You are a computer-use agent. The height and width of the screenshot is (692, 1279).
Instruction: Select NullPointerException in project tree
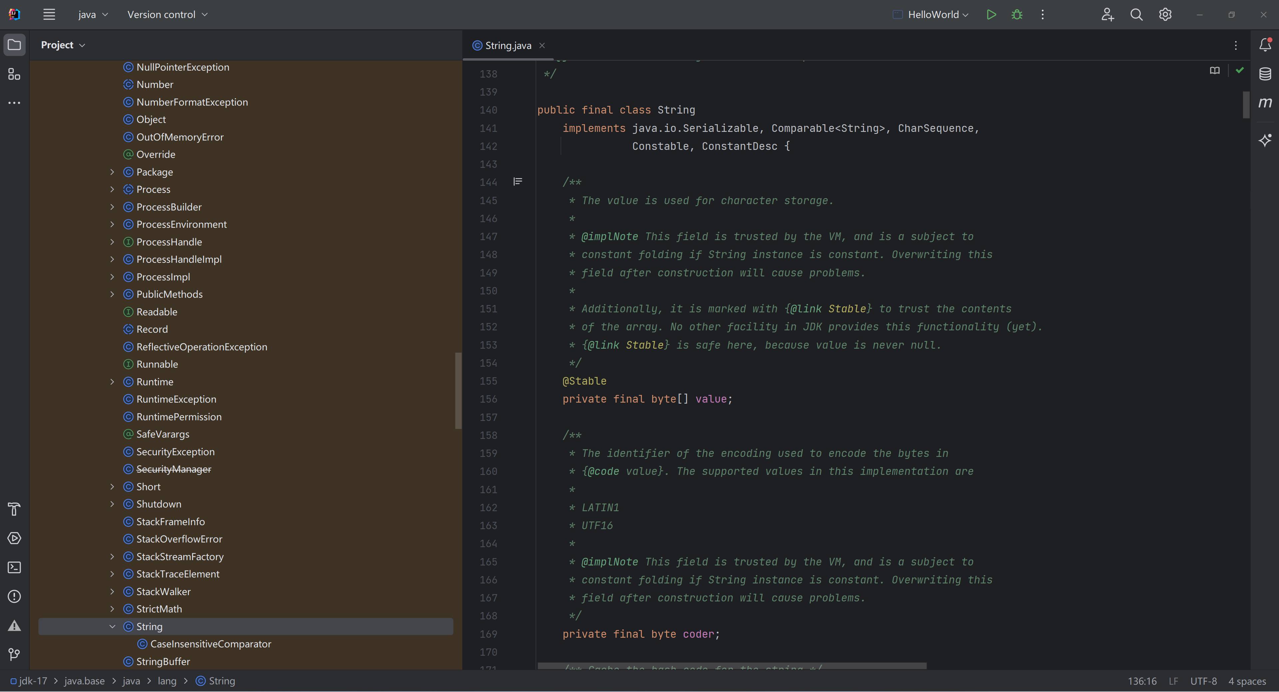click(182, 67)
